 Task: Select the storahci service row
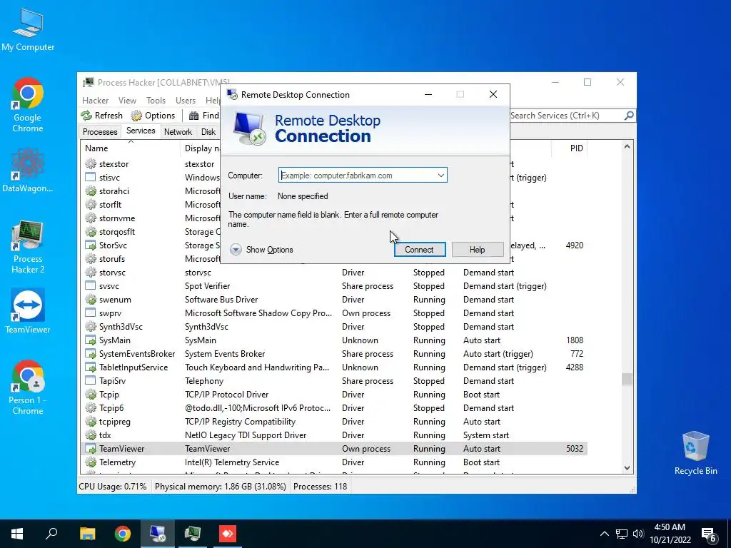[x=150, y=191]
